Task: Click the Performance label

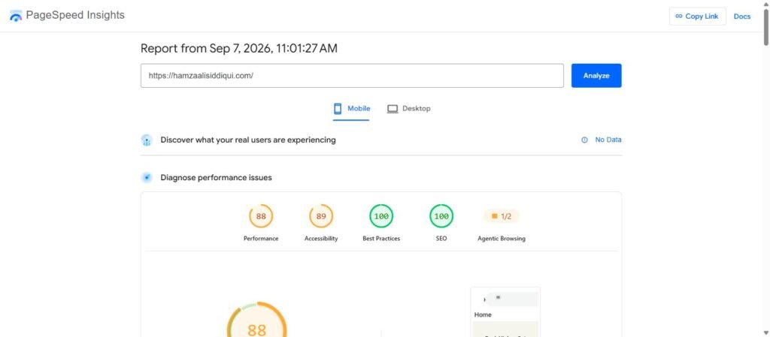Action: pyautogui.click(x=261, y=239)
